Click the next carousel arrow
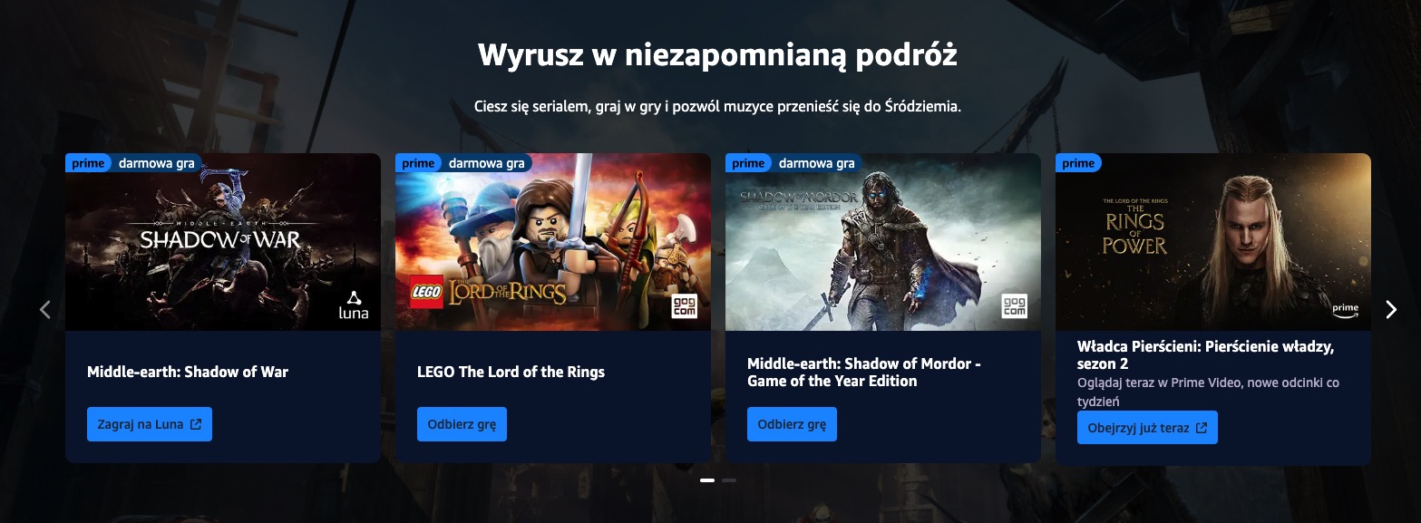 [x=1391, y=309]
